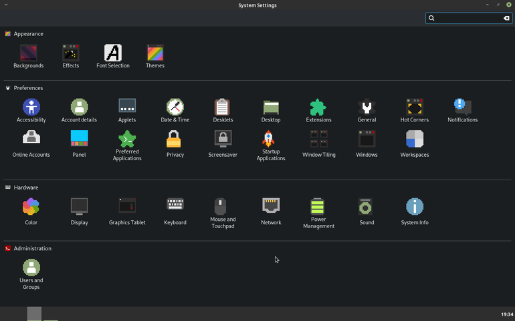Open the Applets settings
The height and width of the screenshot is (321, 515).
[x=127, y=111]
